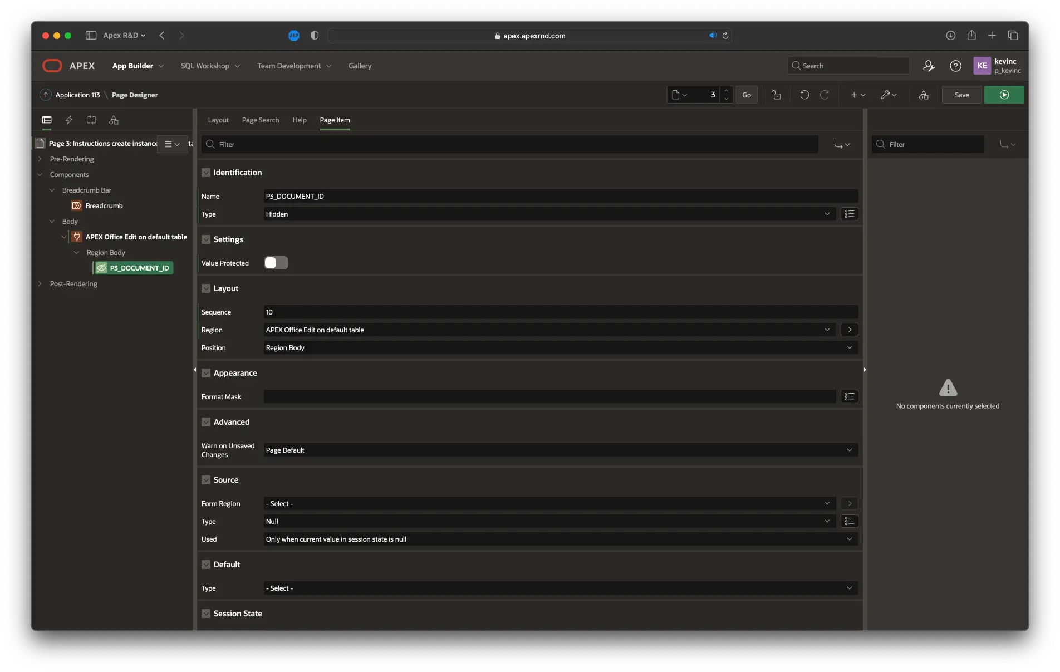Screen dimensions: 1060x672
Task: Expand the Pre-Rendering tree node
Action: 40,159
